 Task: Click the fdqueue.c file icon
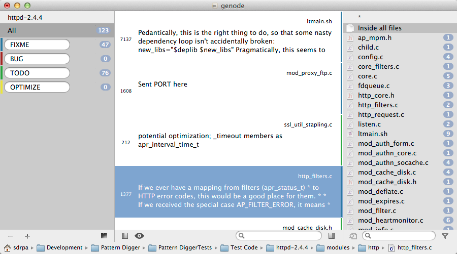(x=350, y=86)
